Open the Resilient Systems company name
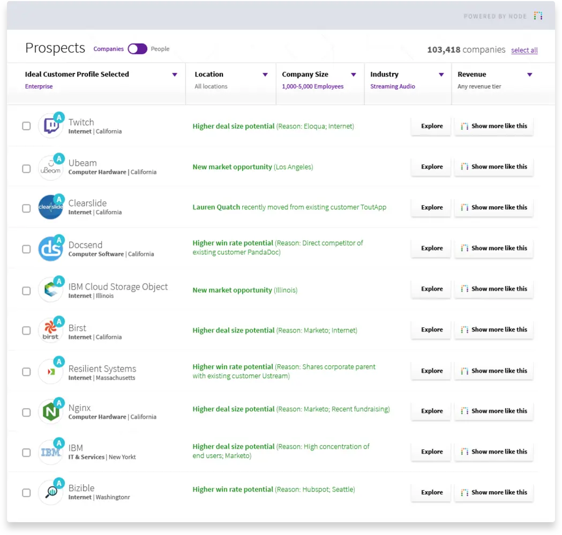Viewport: 562px width, 535px height. coord(102,369)
